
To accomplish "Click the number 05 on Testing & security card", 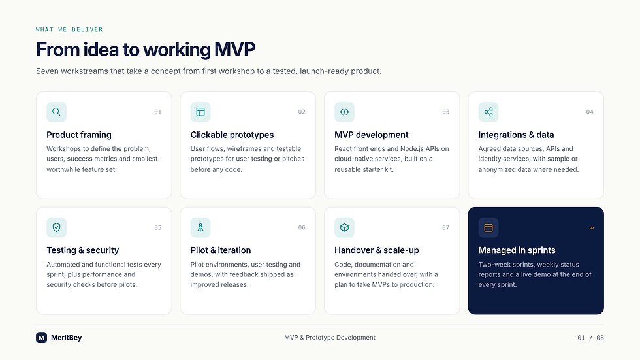I will 157,228.
